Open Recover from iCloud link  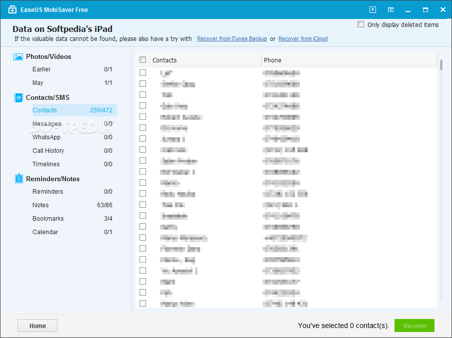pos(303,38)
